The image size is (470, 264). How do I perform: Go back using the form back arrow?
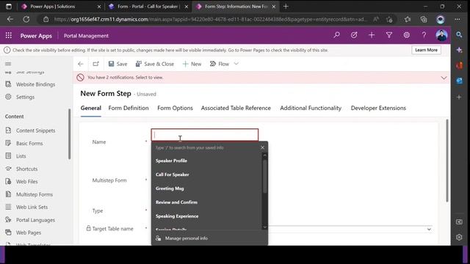(x=80, y=64)
